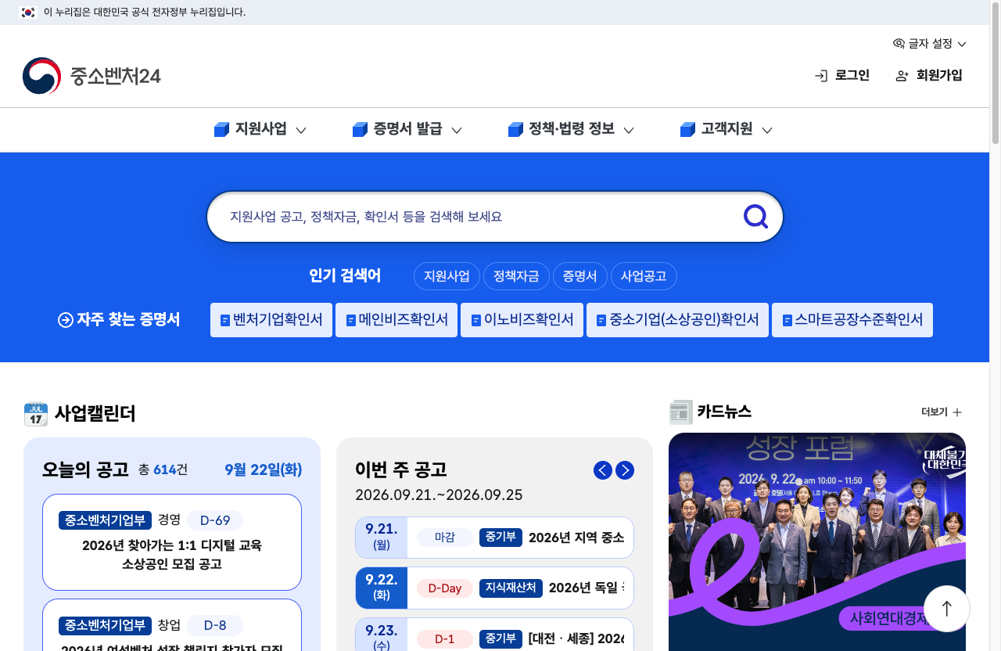Viewport: 1001px width, 651px height.
Task: Go to next week of announcements
Action: point(625,470)
